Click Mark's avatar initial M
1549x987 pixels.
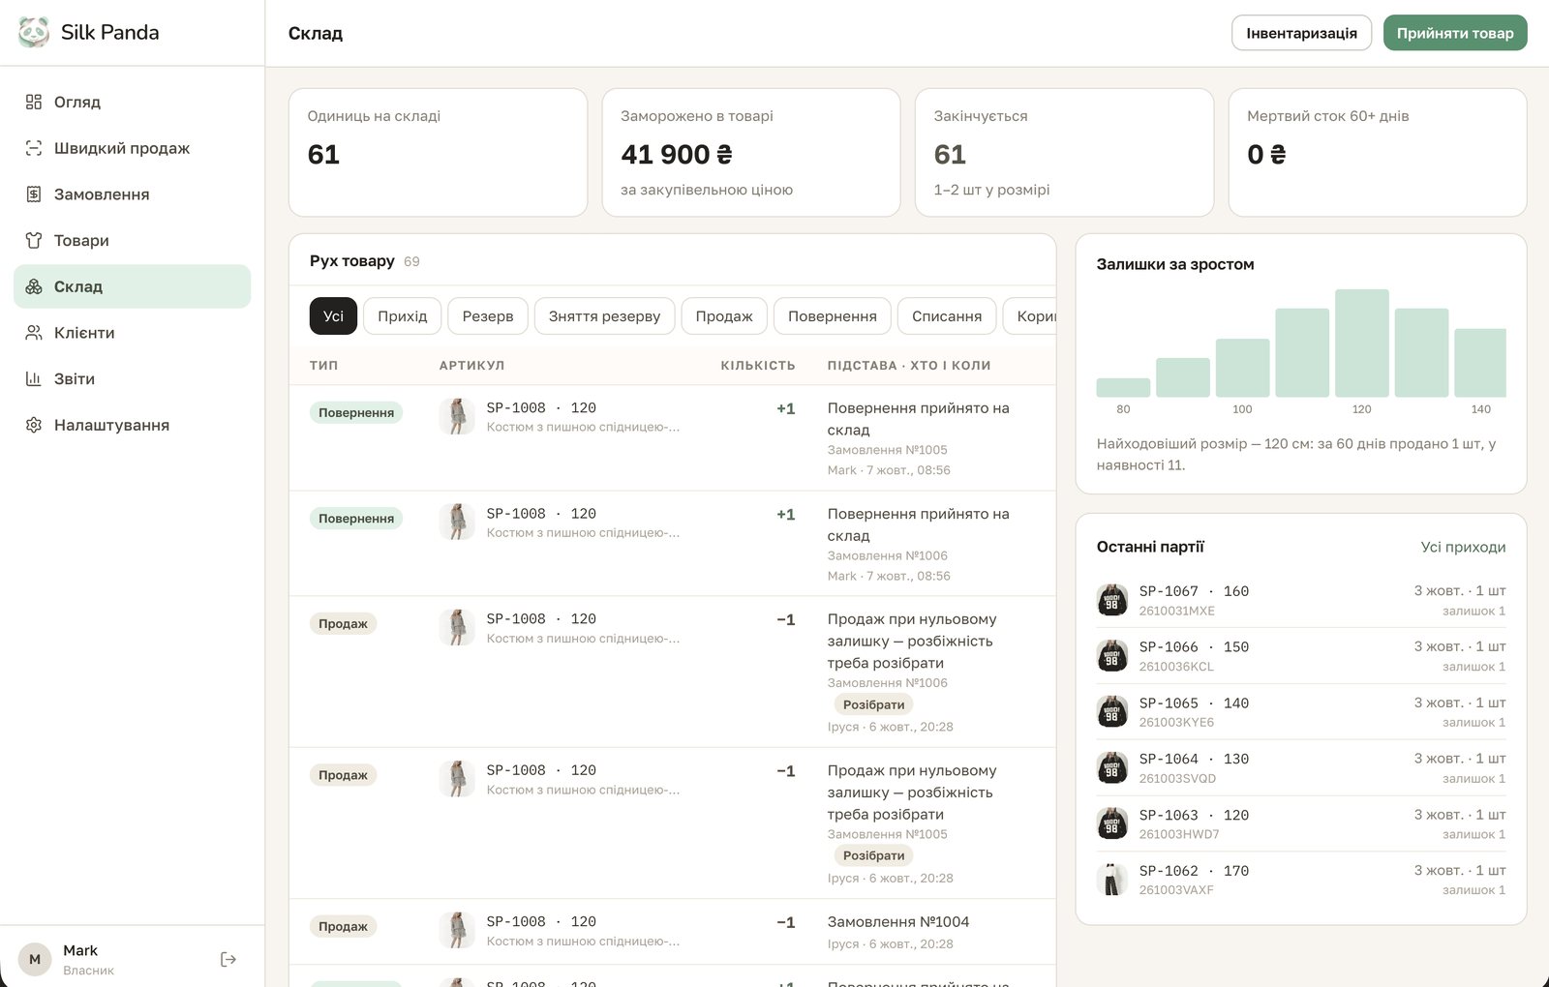[35, 959]
